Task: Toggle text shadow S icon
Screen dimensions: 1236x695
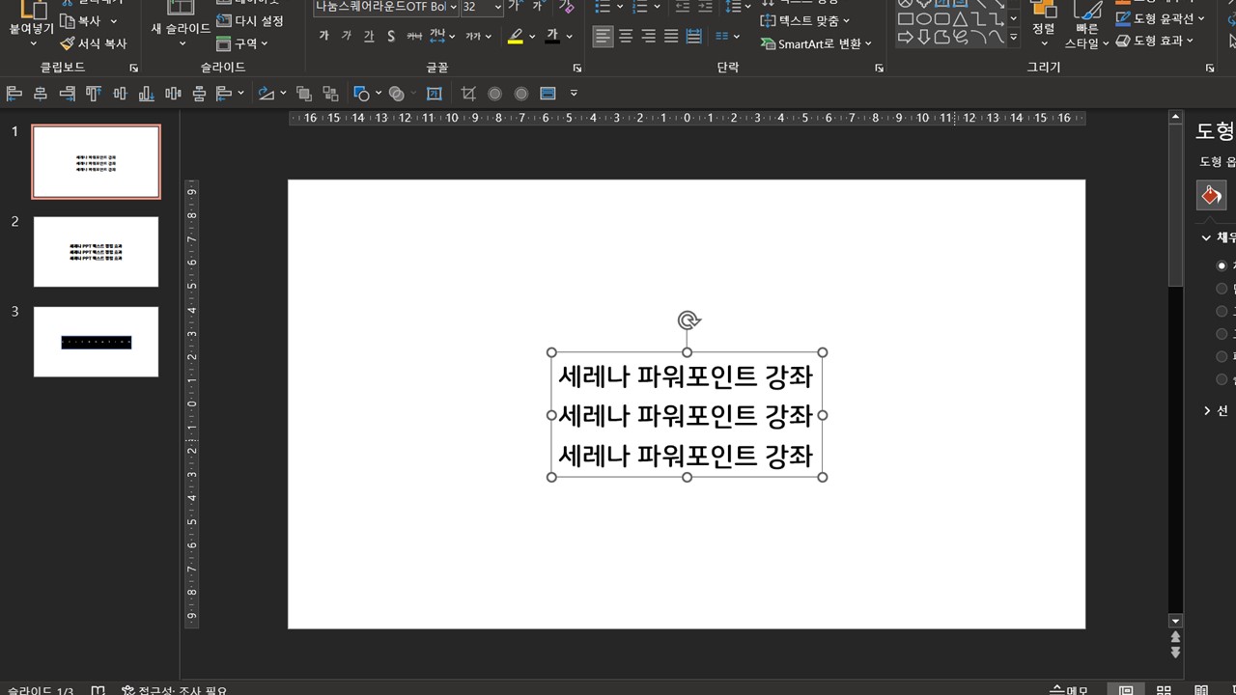Action: click(x=391, y=36)
